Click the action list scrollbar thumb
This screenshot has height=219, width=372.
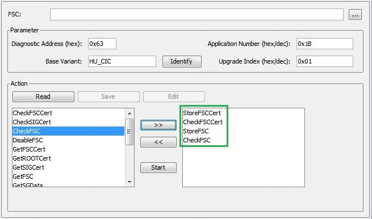(129, 132)
